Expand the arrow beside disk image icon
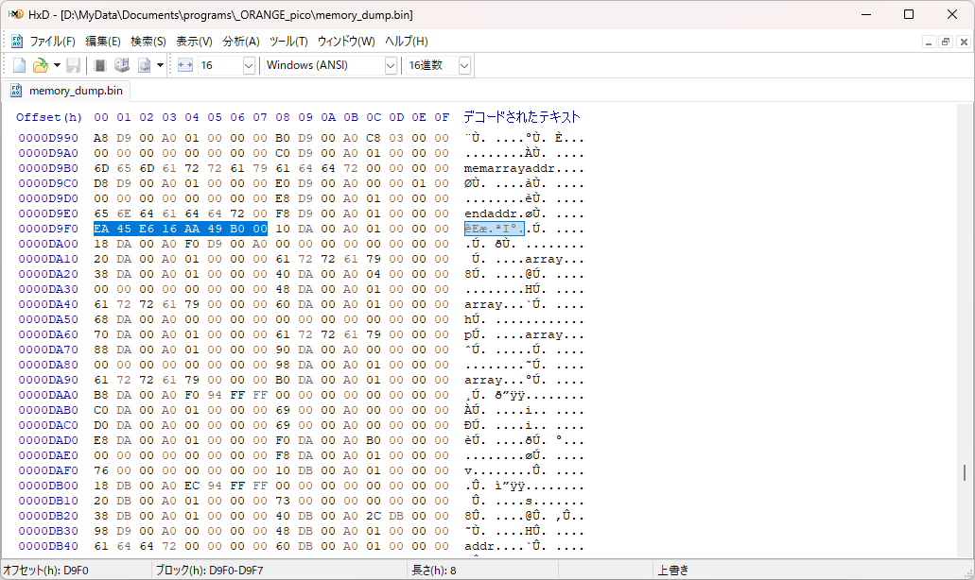The width and height of the screenshot is (975, 580). click(x=161, y=65)
